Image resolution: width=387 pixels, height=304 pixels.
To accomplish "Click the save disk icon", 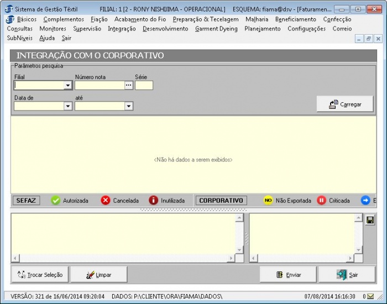I will click(x=370, y=220).
